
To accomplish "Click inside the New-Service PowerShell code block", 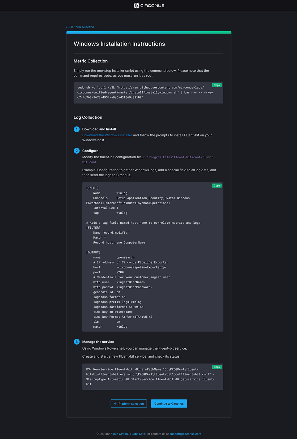I will point(148,377).
